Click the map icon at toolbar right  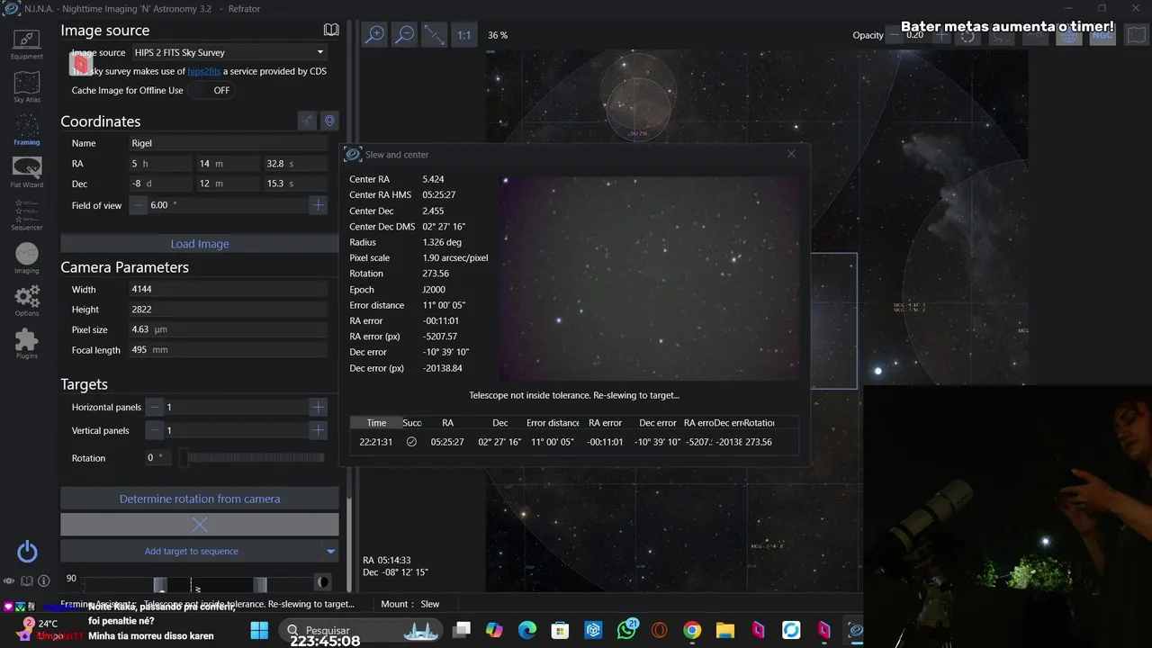1137,35
